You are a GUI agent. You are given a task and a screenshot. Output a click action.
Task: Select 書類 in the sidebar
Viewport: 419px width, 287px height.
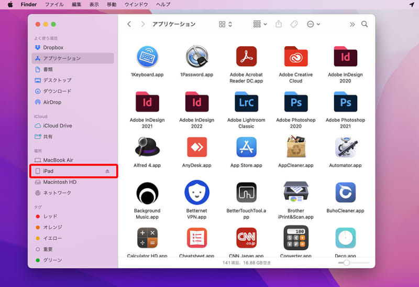coord(73,69)
